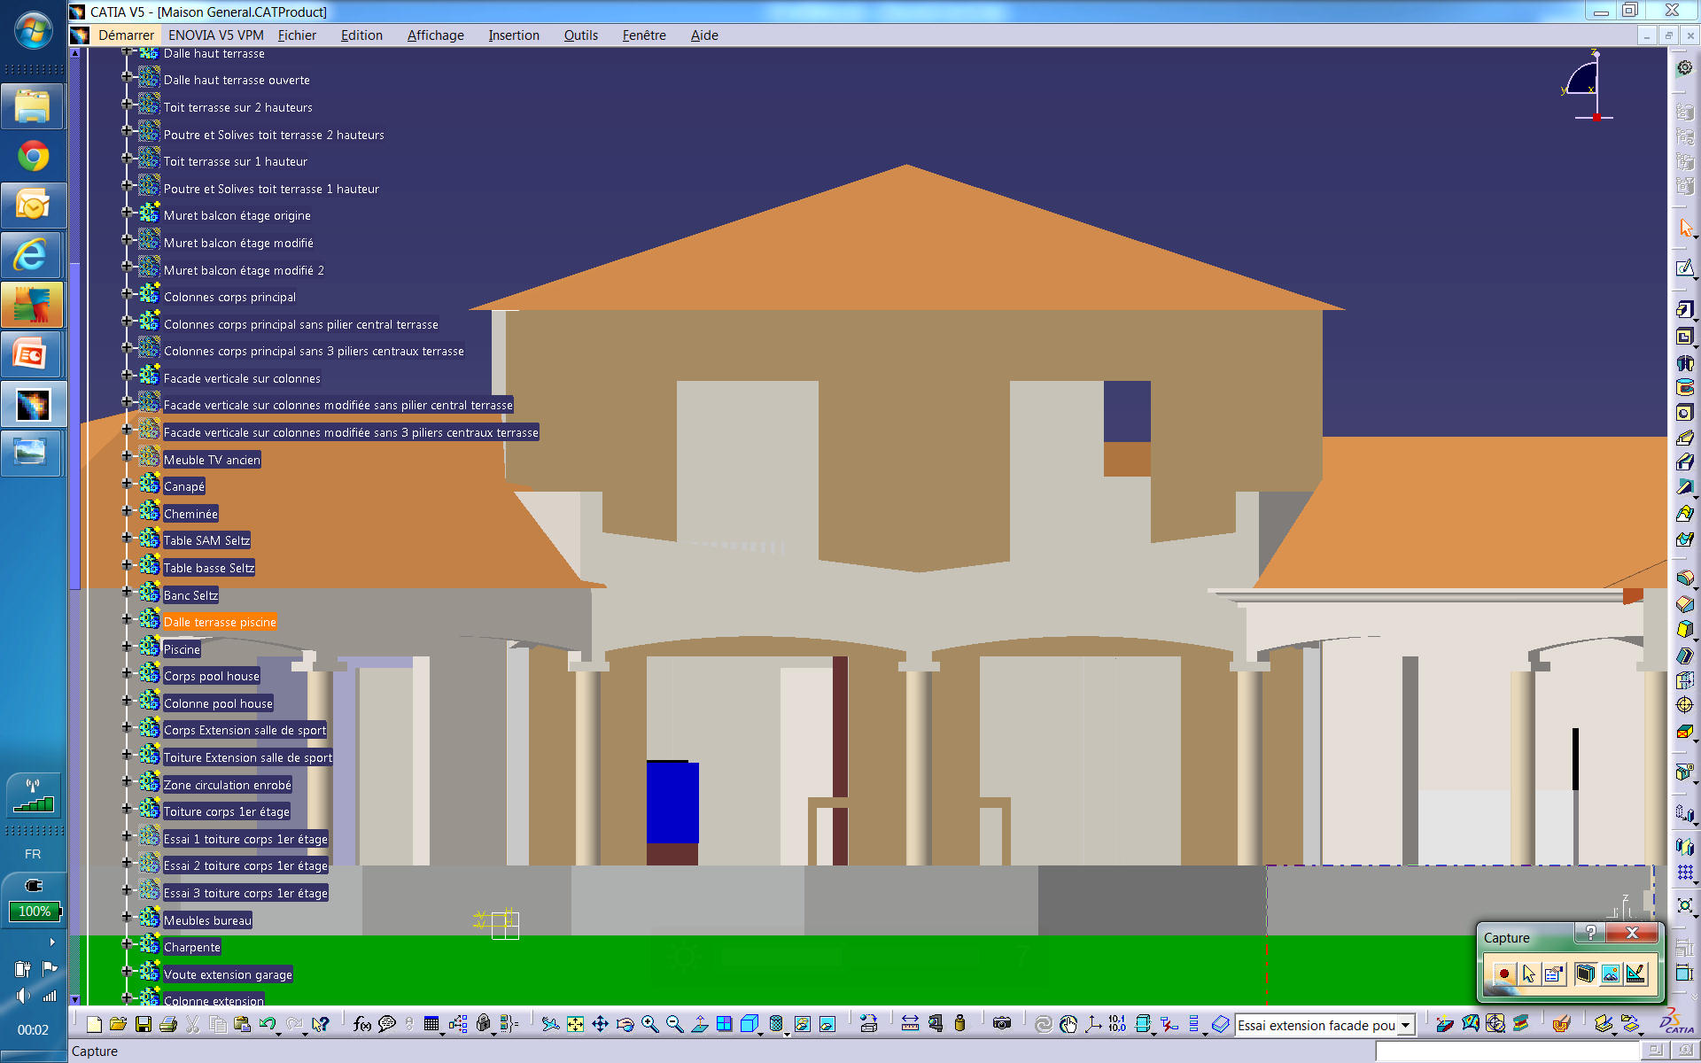This screenshot has height=1063, width=1701.
Task: Activate the Fly mode airplane icon
Action: (x=550, y=1024)
